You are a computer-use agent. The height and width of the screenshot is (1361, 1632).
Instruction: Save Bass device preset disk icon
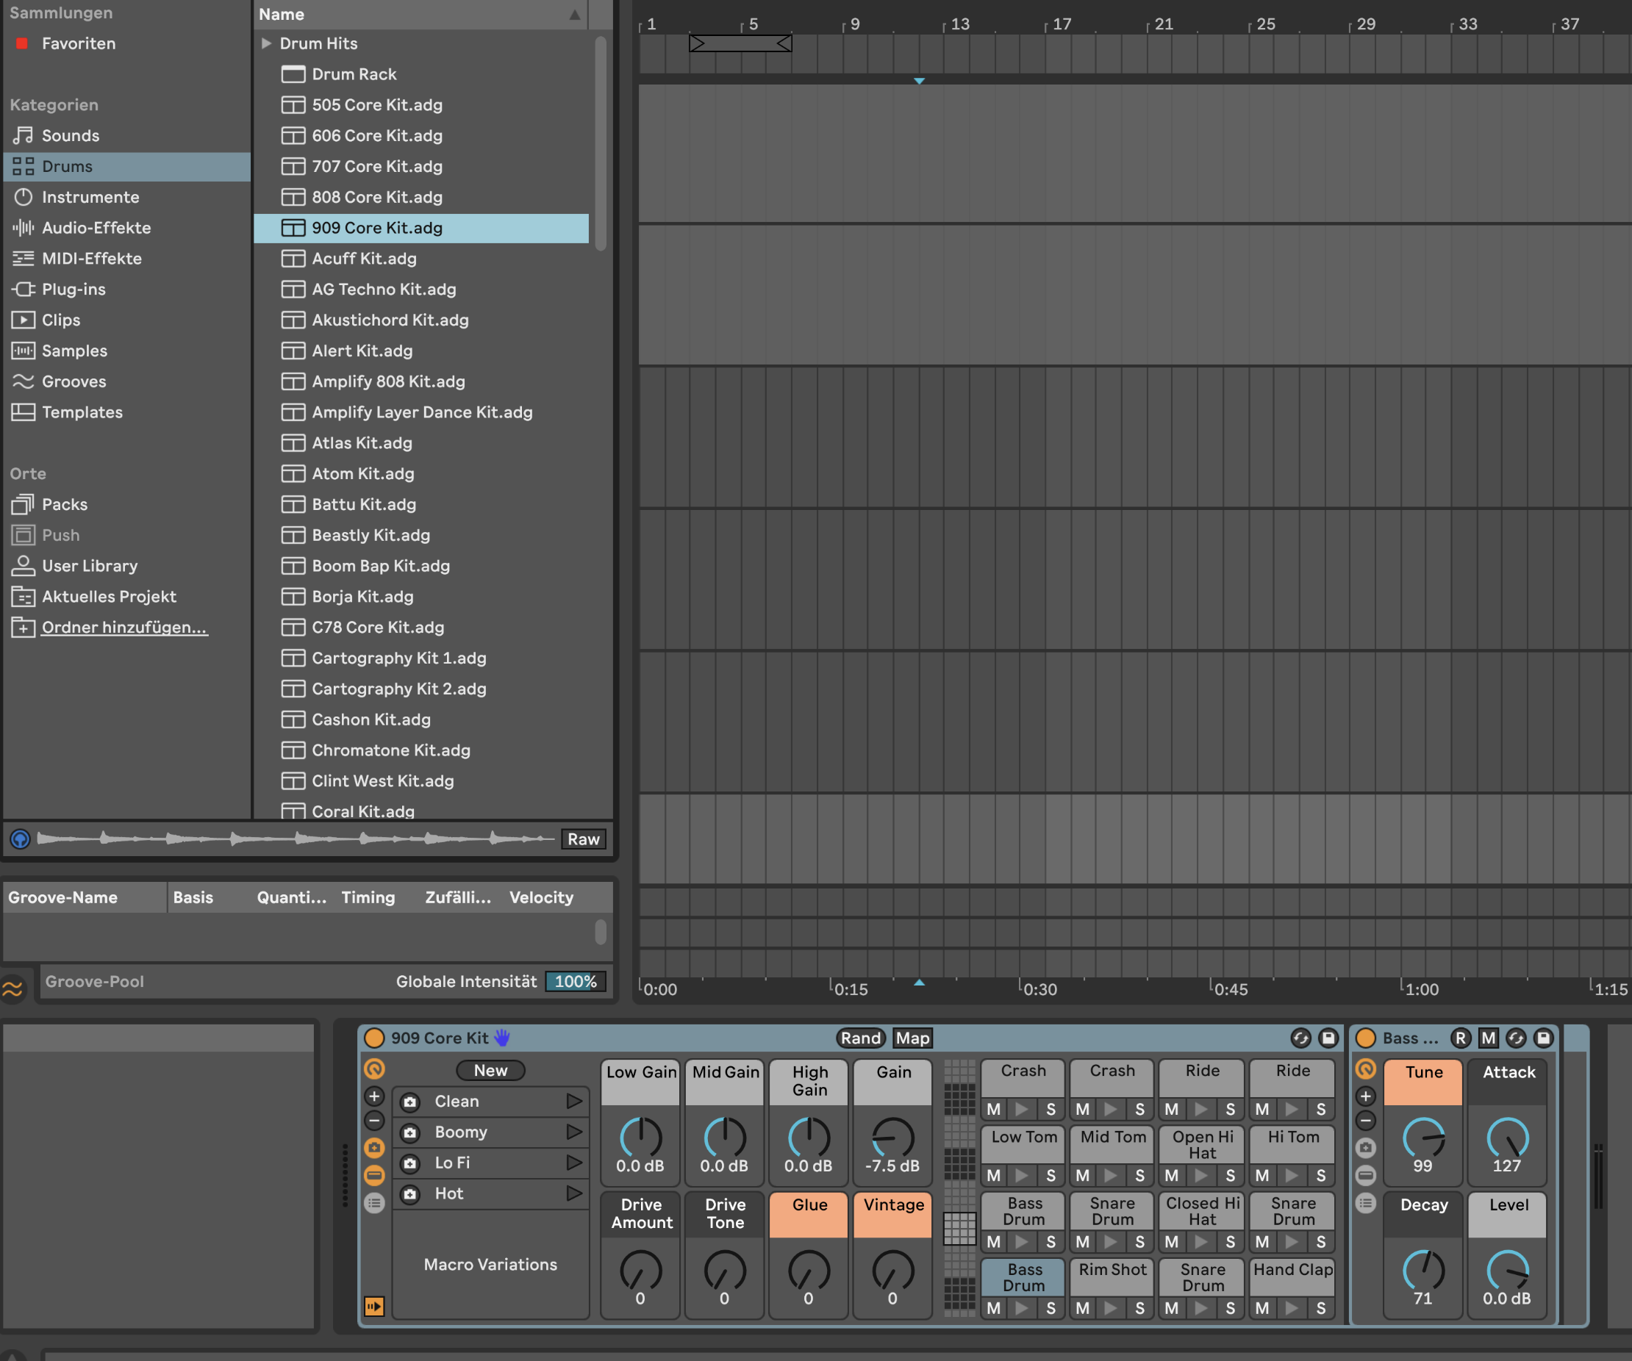[x=1543, y=1038]
